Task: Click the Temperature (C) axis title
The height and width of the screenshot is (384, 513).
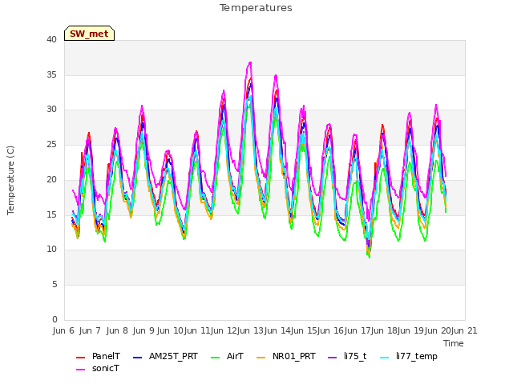Action: point(10,180)
